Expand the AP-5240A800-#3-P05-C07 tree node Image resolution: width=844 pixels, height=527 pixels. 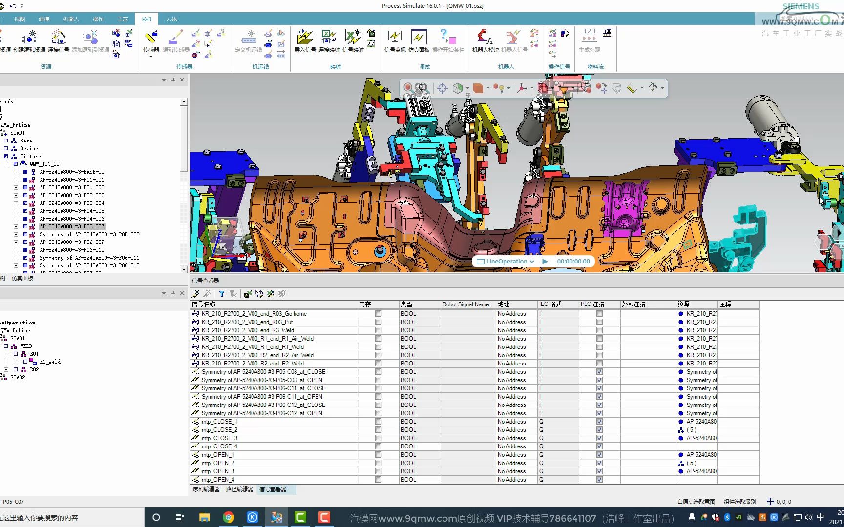pyautogui.click(x=16, y=226)
